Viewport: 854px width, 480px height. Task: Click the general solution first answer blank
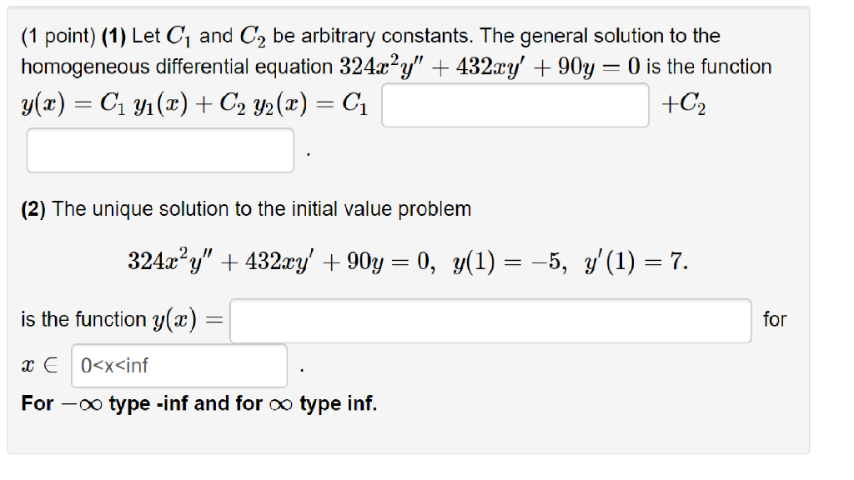click(515, 103)
